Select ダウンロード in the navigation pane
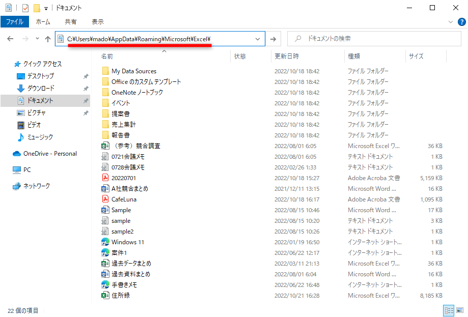 tap(41, 88)
